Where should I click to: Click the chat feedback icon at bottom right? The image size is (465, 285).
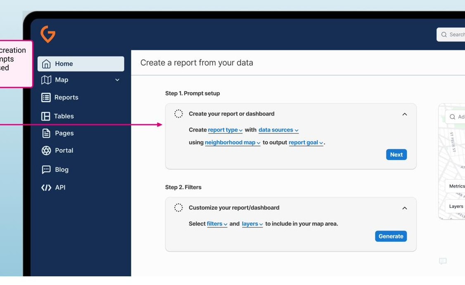click(x=443, y=261)
